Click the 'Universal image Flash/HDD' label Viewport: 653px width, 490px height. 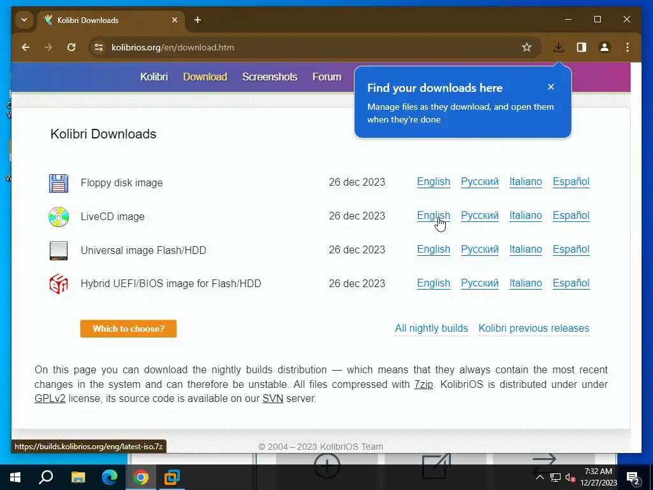pyautogui.click(x=143, y=250)
